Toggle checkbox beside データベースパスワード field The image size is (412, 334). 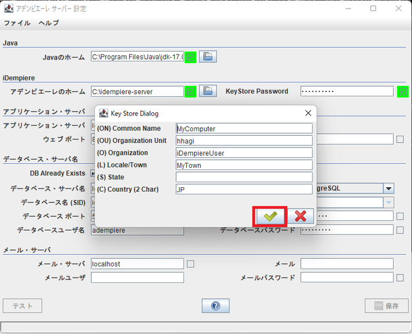click(x=400, y=230)
